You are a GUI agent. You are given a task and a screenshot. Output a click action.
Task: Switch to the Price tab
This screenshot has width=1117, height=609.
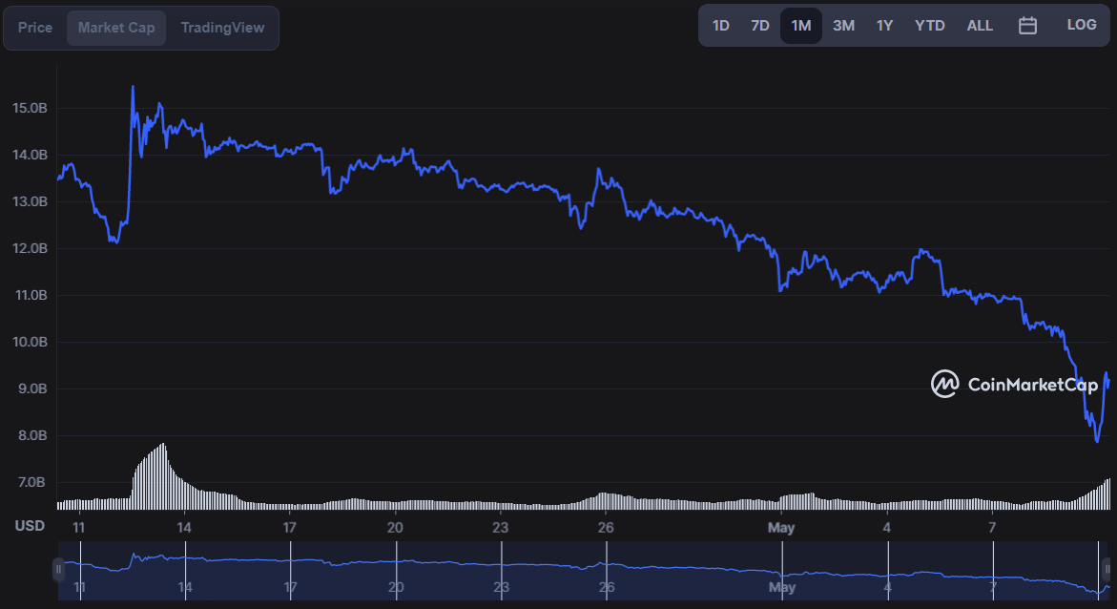point(35,28)
